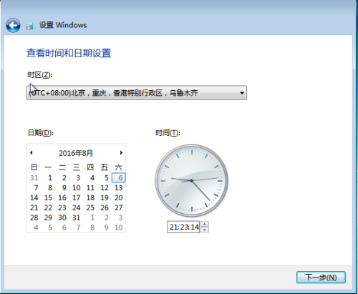Select August 13 in calendar
Viewport: 358px width, 294px height.
pos(118,188)
